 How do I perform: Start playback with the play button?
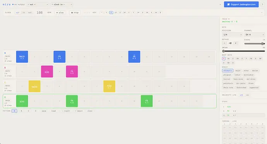click(60, 13)
